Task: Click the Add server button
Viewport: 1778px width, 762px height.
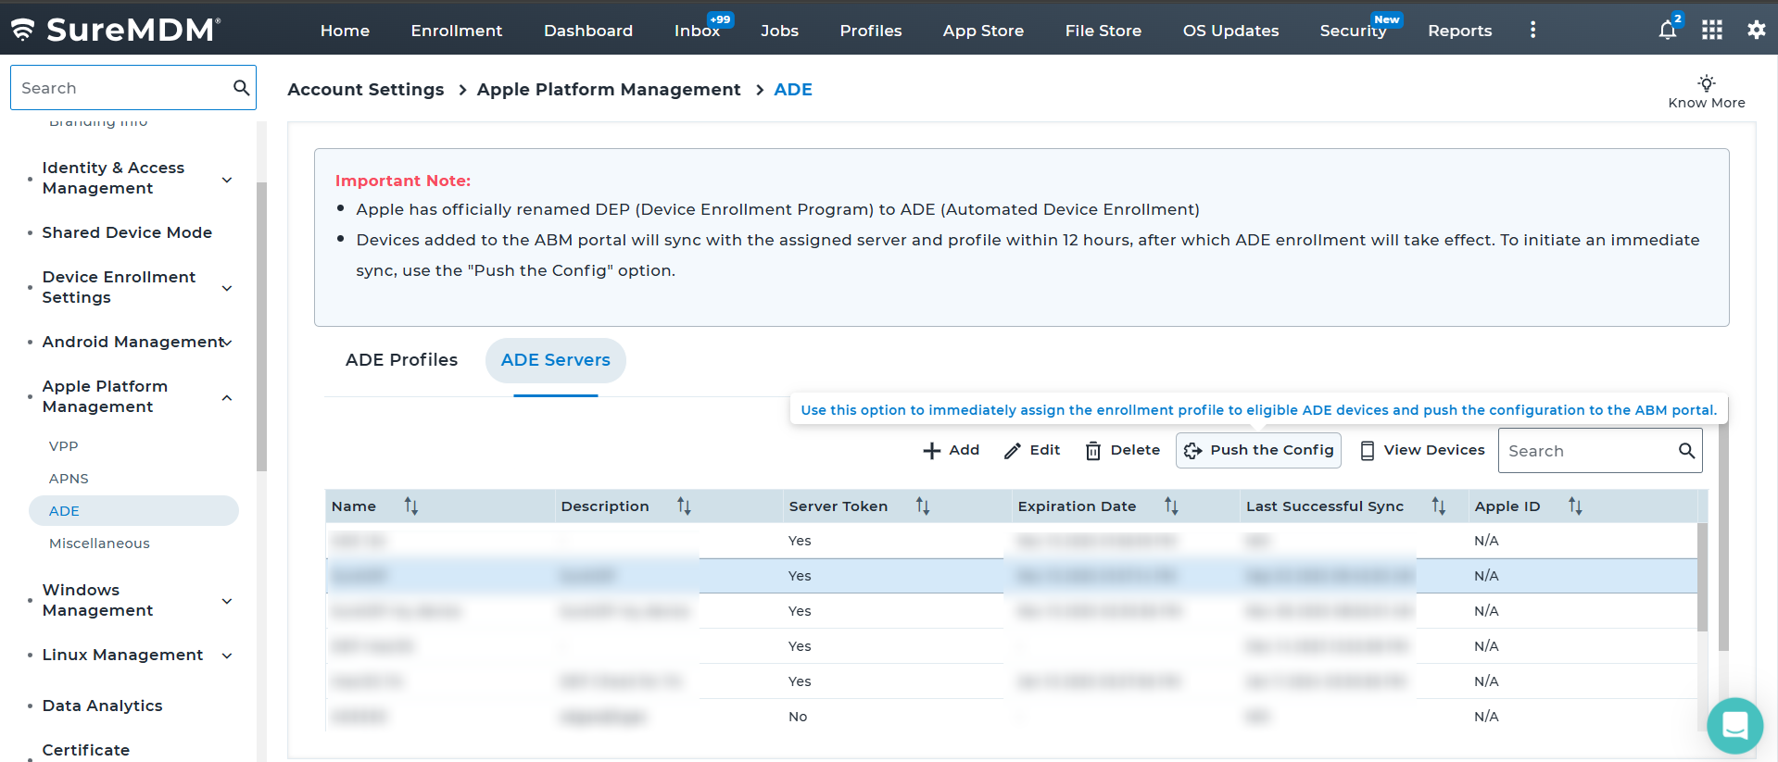Action: coord(952,451)
